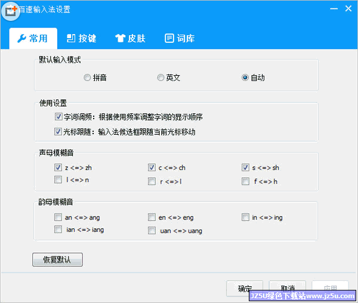Select the 拼音 input mode radio button

click(x=87, y=78)
